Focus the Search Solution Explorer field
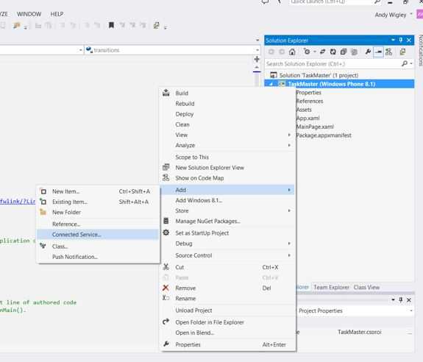This screenshot has height=362, width=423. click(x=333, y=64)
